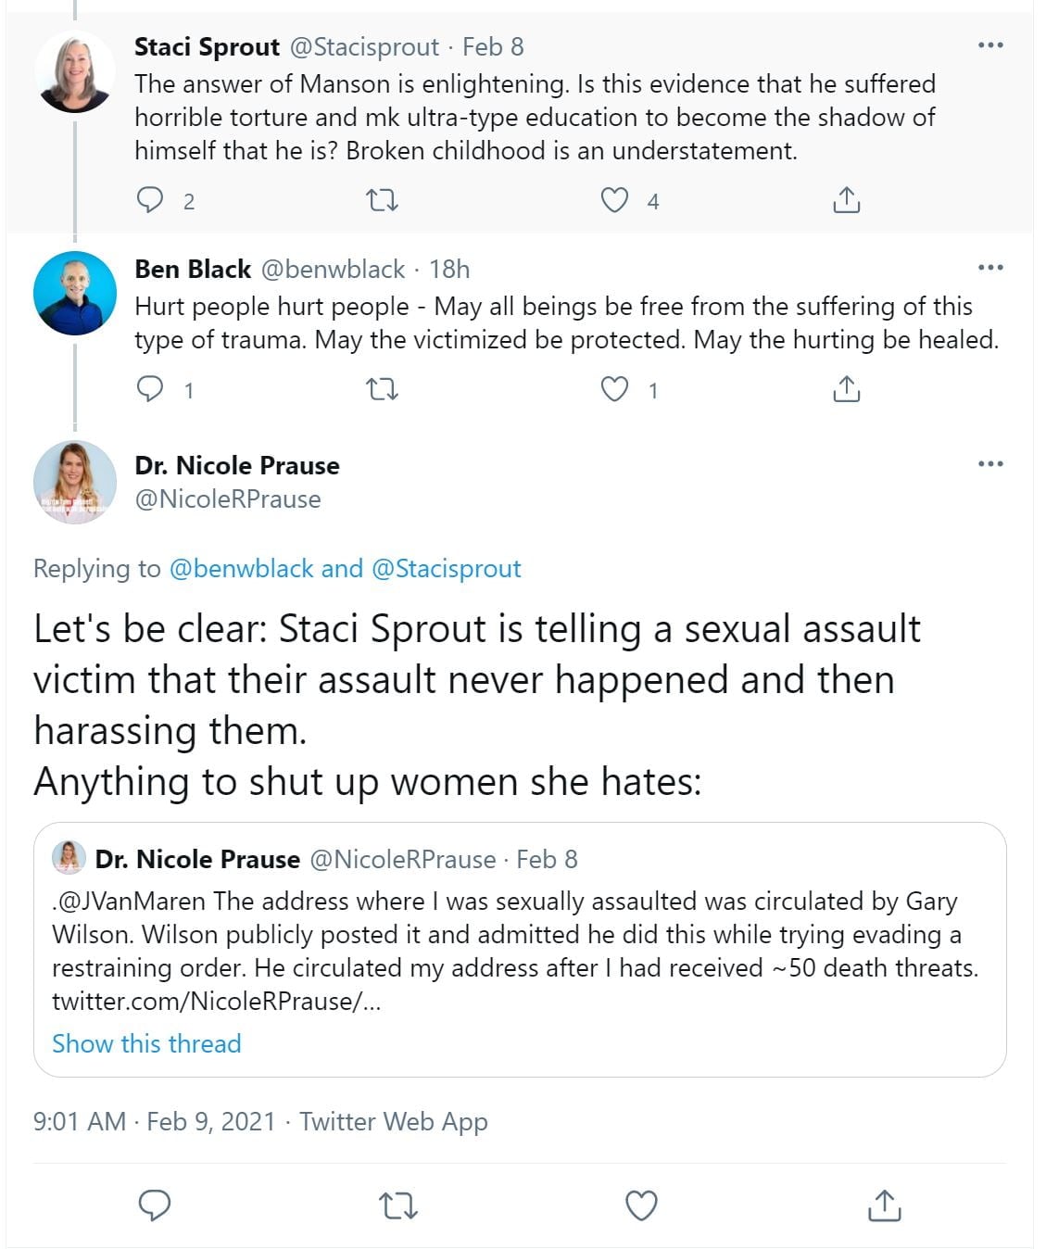
Task: Share Dr. Nicole Prause's main tweet
Action: [x=884, y=1205]
